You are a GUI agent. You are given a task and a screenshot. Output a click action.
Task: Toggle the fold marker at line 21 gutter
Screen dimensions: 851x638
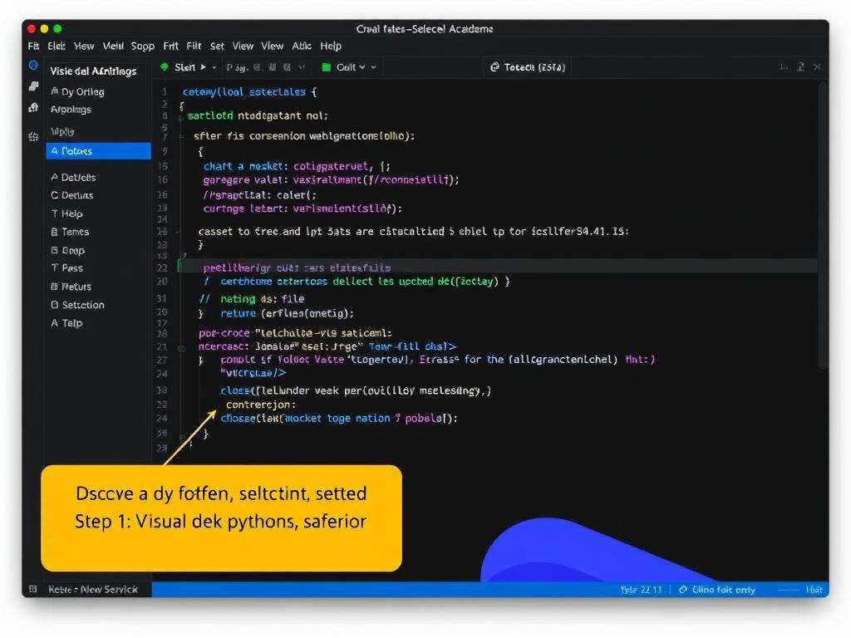tap(181, 348)
